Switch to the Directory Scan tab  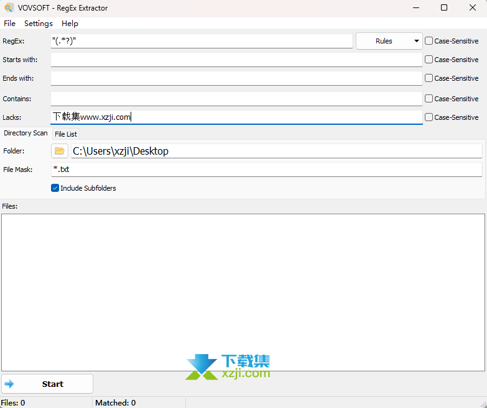(x=26, y=134)
